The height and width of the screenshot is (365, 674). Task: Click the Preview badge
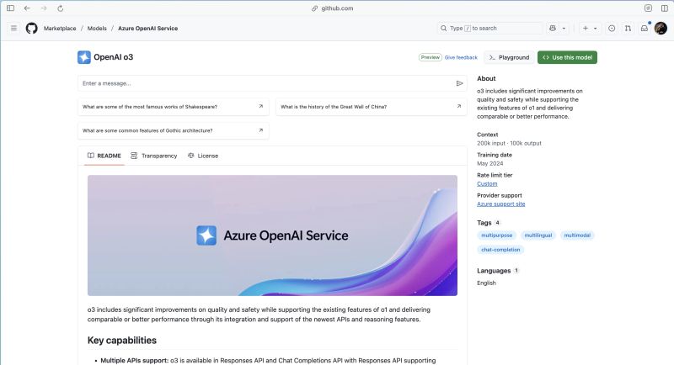point(430,57)
